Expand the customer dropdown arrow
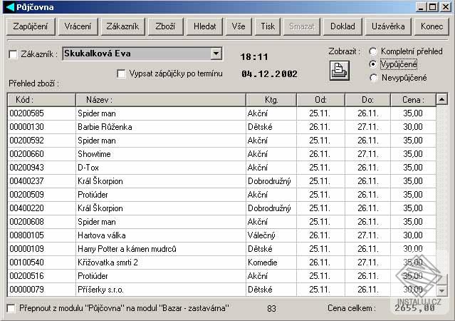455x321 pixels. click(x=216, y=53)
